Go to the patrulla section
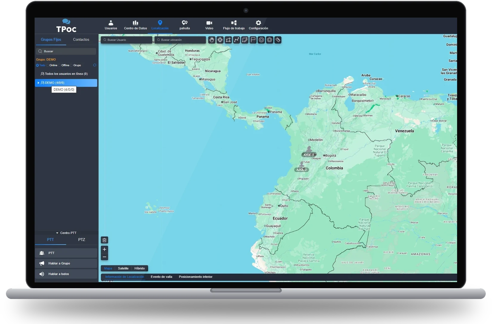The image size is (492, 324). tap(185, 25)
